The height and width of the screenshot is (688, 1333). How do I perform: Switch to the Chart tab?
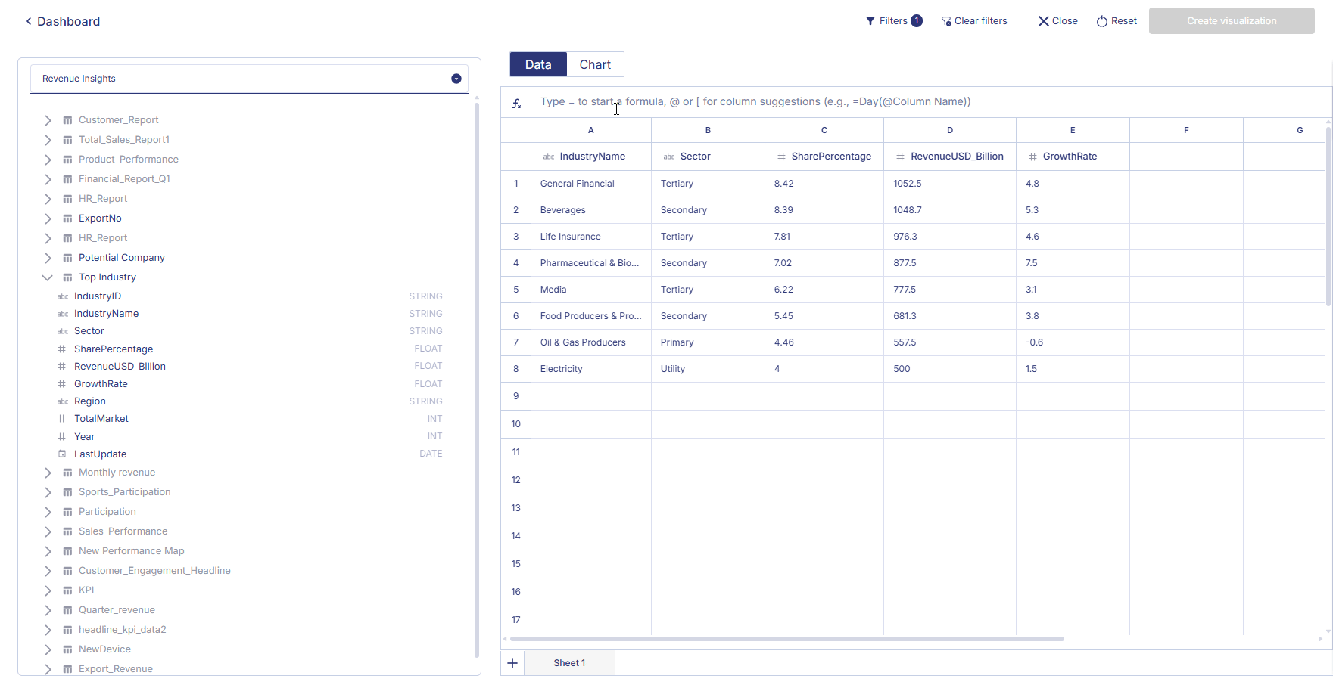(x=595, y=65)
